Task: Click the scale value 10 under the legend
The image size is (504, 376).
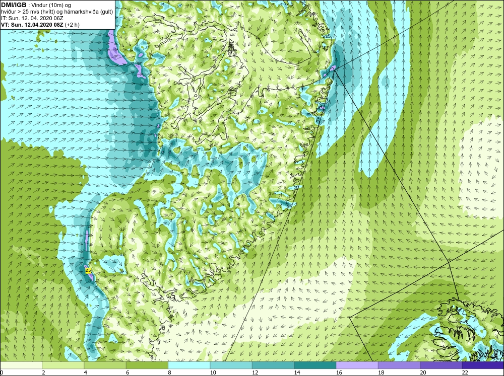Action: coord(213,372)
